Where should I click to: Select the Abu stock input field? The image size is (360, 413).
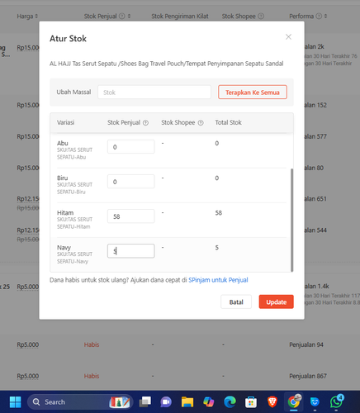[131, 147]
